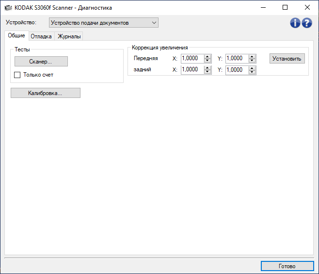The width and height of the screenshot is (319, 274).
Task: Focus the Передняя Y value field
Action: [x=237, y=58]
